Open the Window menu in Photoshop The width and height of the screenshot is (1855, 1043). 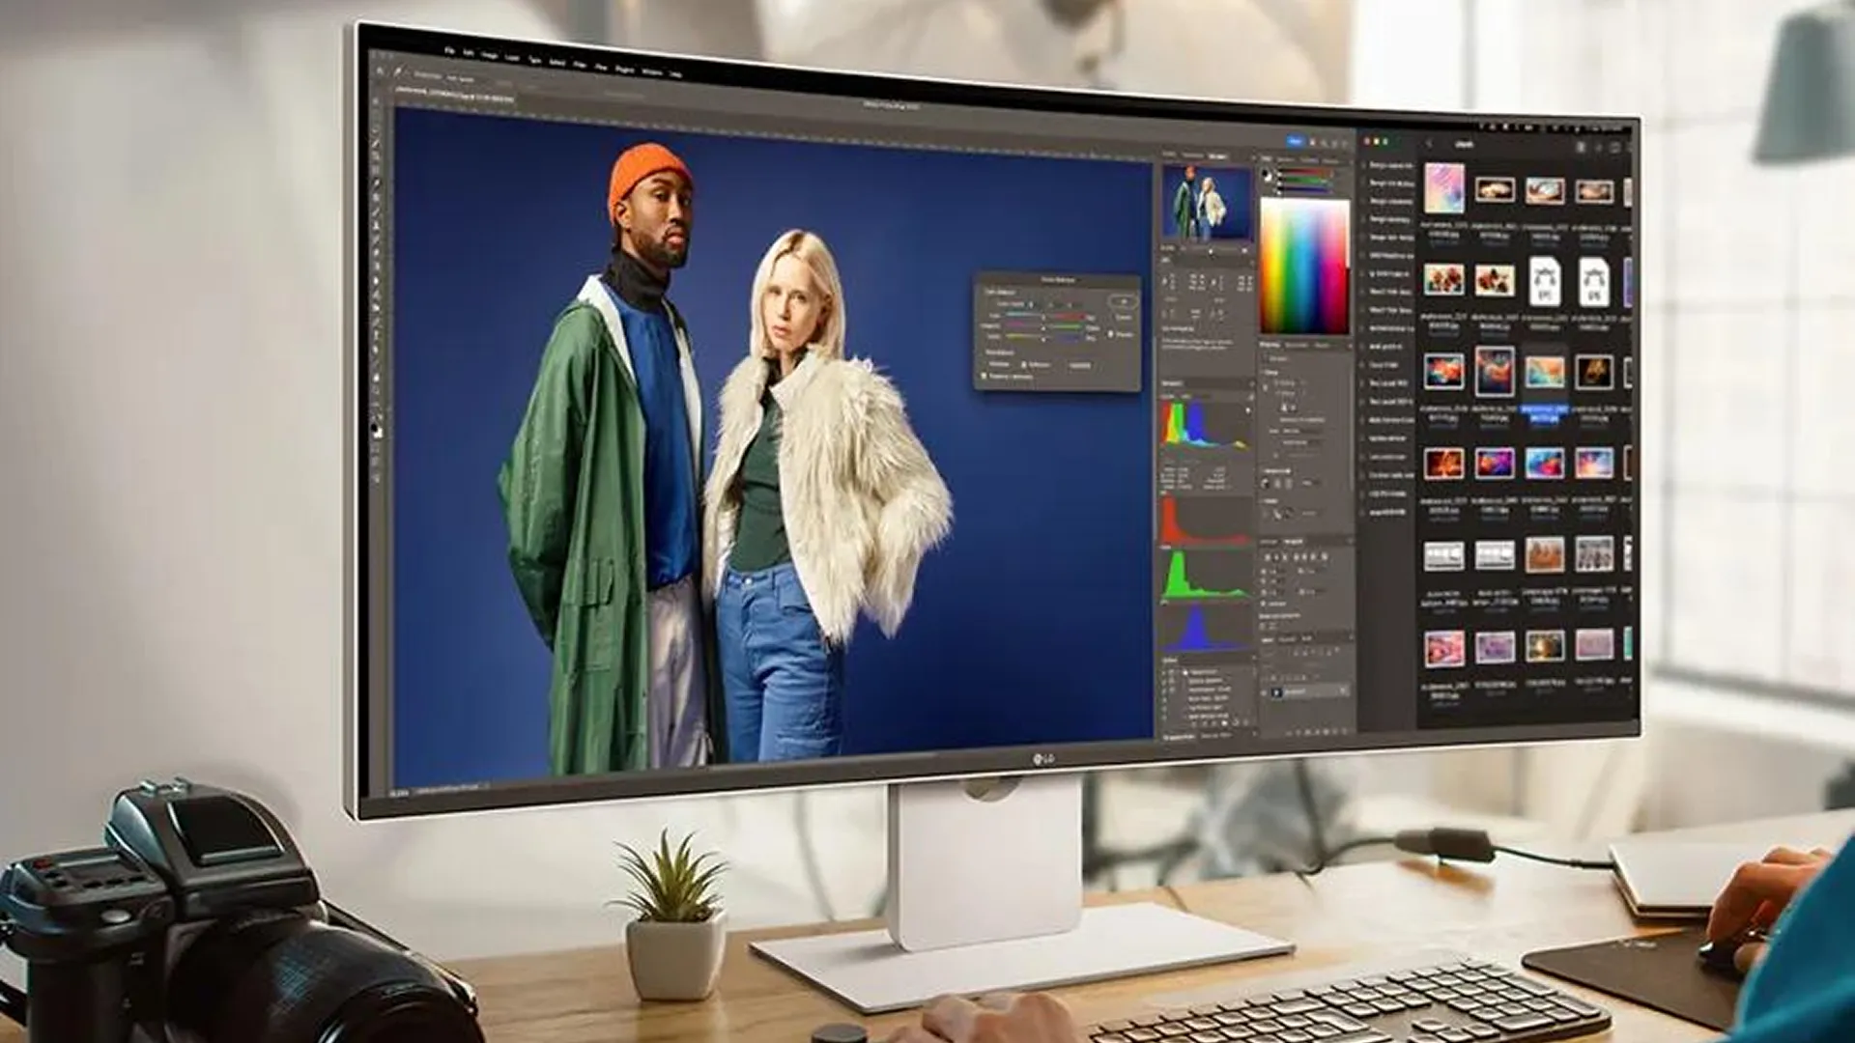pos(651,71)
